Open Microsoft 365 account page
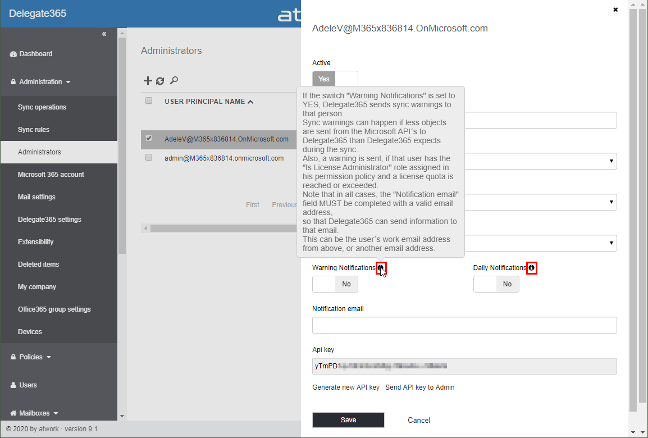This screenshot has height=438, width=648. [x=59, y=175]
